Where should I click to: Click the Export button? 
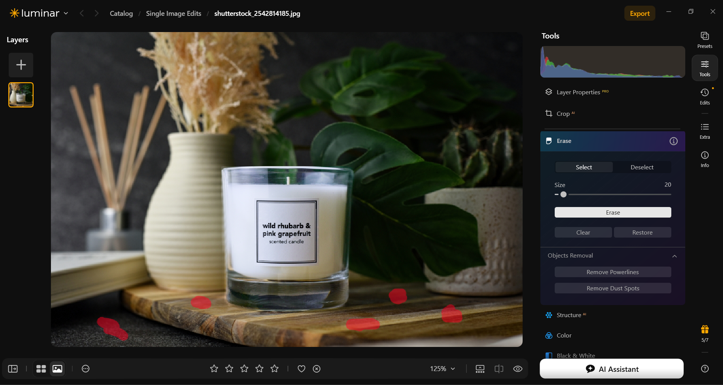(x=640, y=14)
